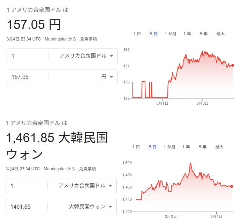Click the red endpoint dot on won chart
This screenshot has width=238, height=222.
pos(232,186)
